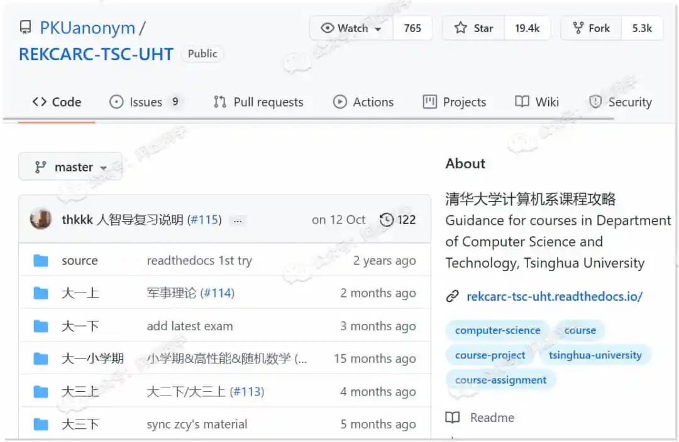Image resolution: width=679 pixels, height=442 pixels.
Task: Open the 大一上 folder
Action: (x=80, y=293)
